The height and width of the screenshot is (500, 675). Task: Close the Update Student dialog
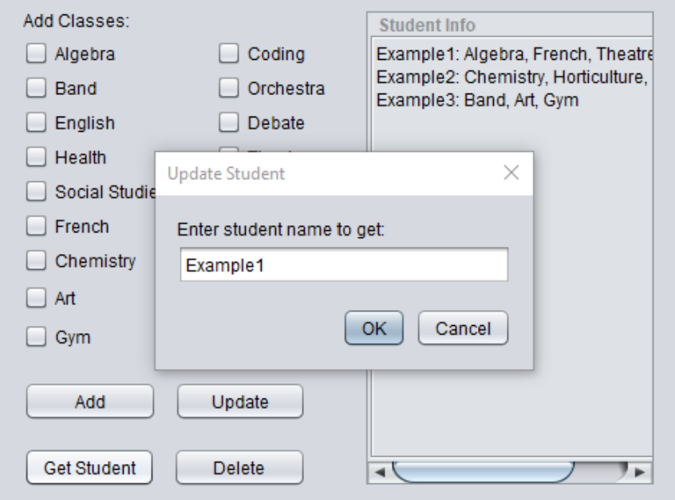[511, 173]
